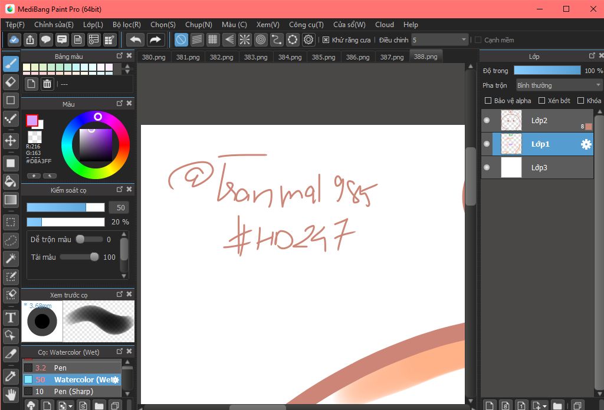The image size is (604, 410).
Task: Click the trash icon in palette panel
Action: pos(47,84)
